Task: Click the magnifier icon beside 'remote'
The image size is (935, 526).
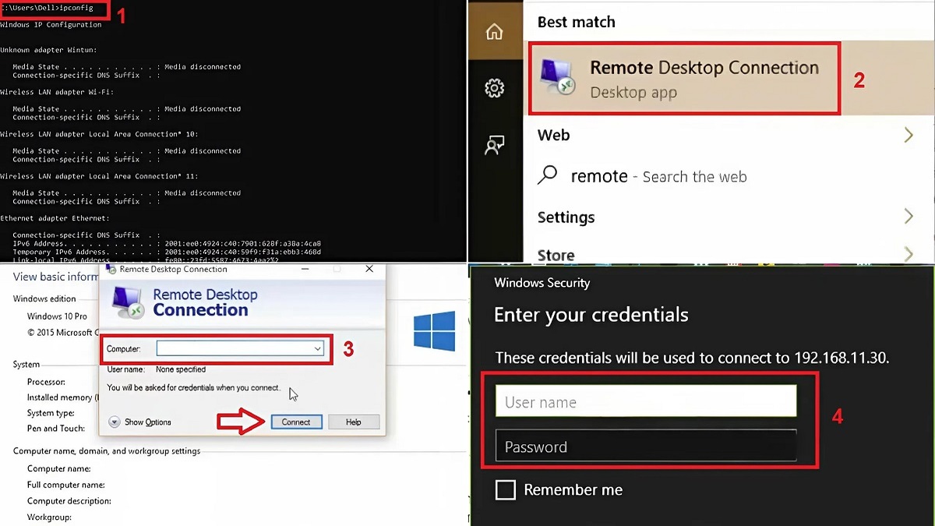Action: 548,175
